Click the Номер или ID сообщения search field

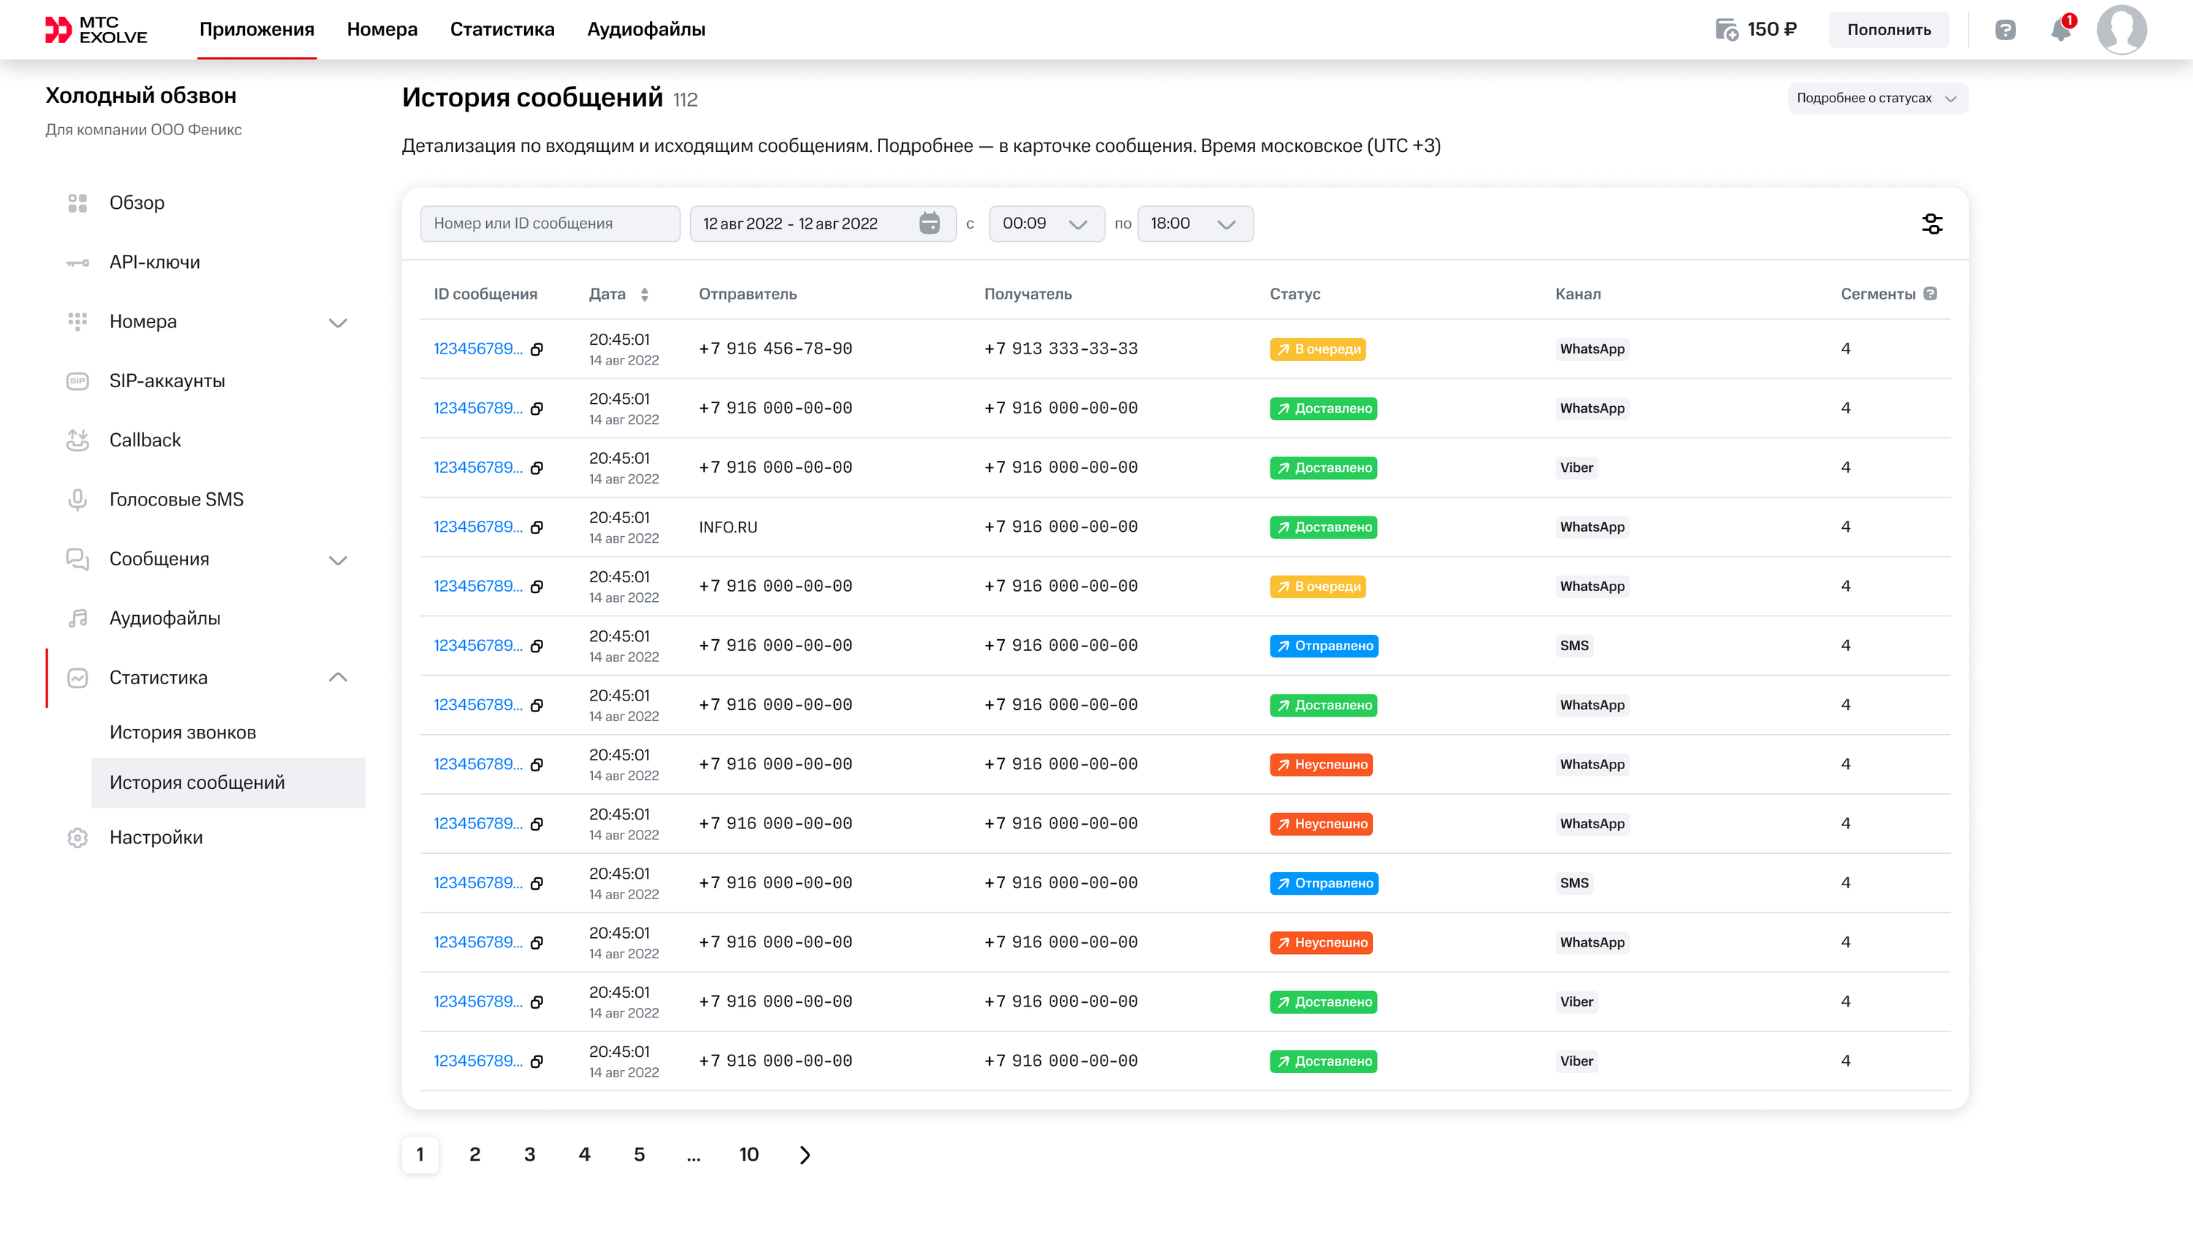tap(550, 223)
